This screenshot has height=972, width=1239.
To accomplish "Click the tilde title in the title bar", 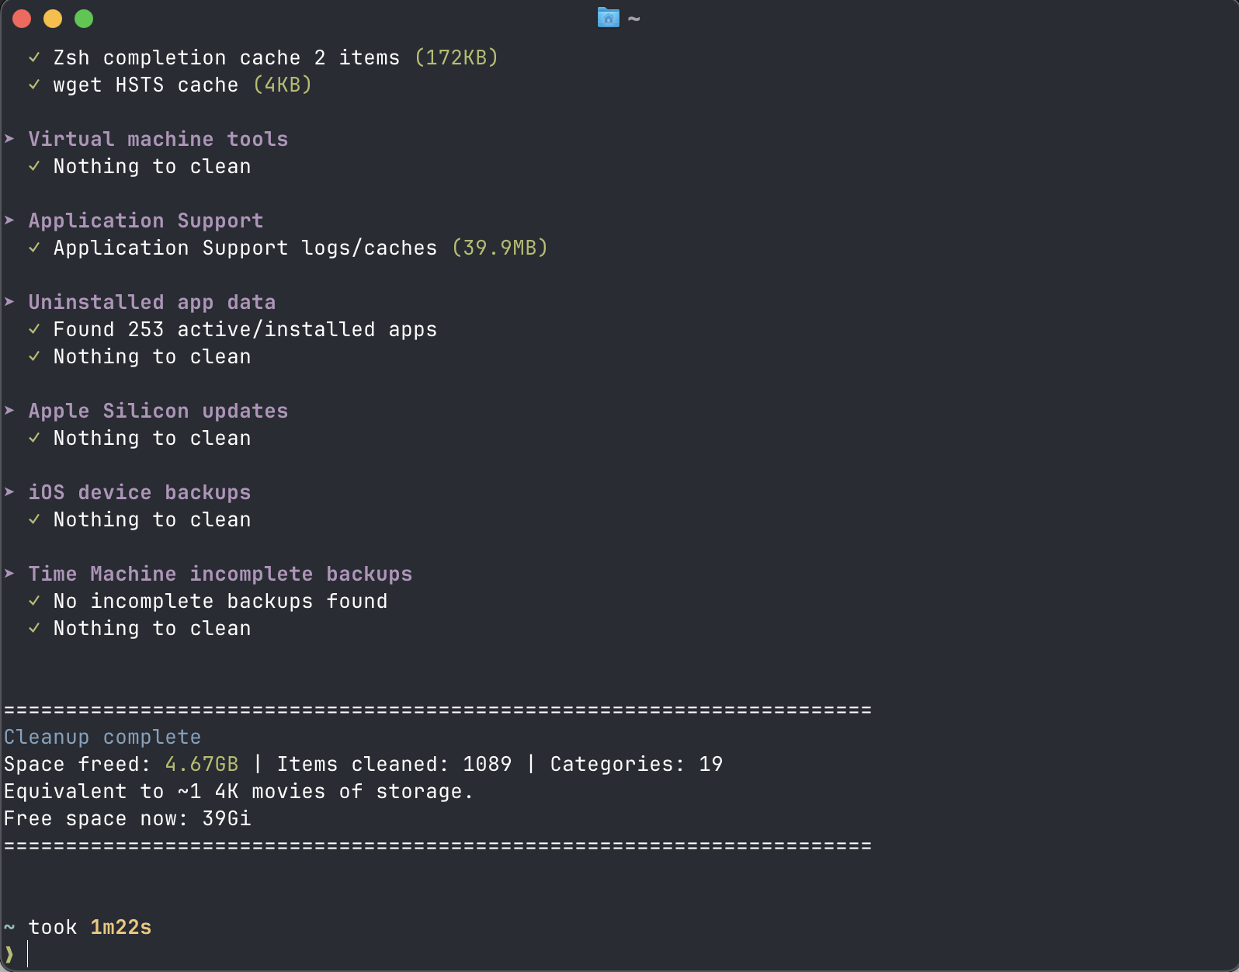I will click(634, 19).
